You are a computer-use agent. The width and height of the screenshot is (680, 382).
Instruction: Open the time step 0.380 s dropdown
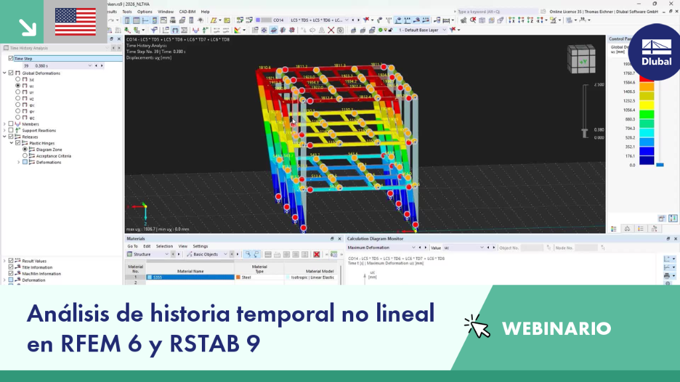pyautogui.click(x=90, y=66)
